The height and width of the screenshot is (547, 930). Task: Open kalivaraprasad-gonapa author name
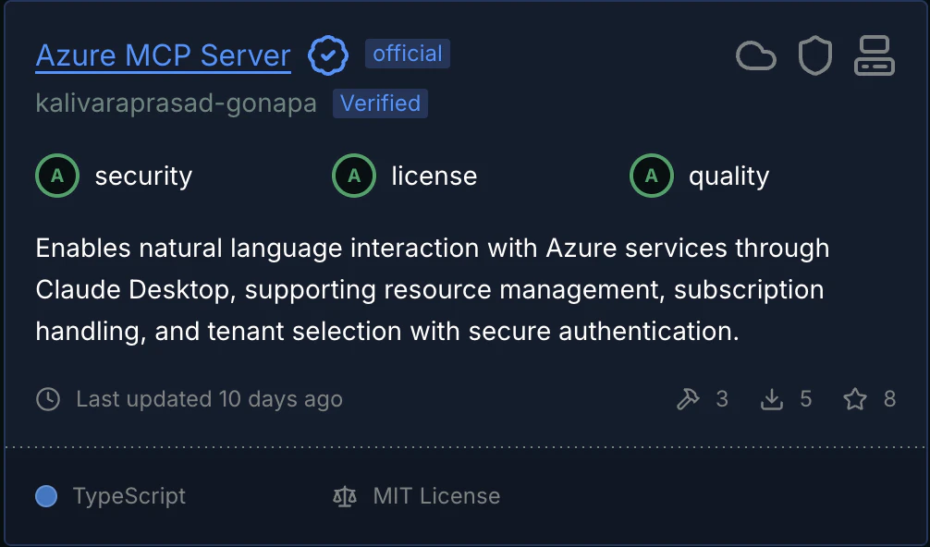[177, 103]
